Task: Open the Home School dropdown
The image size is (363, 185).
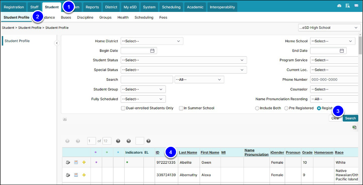Action: (333, 41)
